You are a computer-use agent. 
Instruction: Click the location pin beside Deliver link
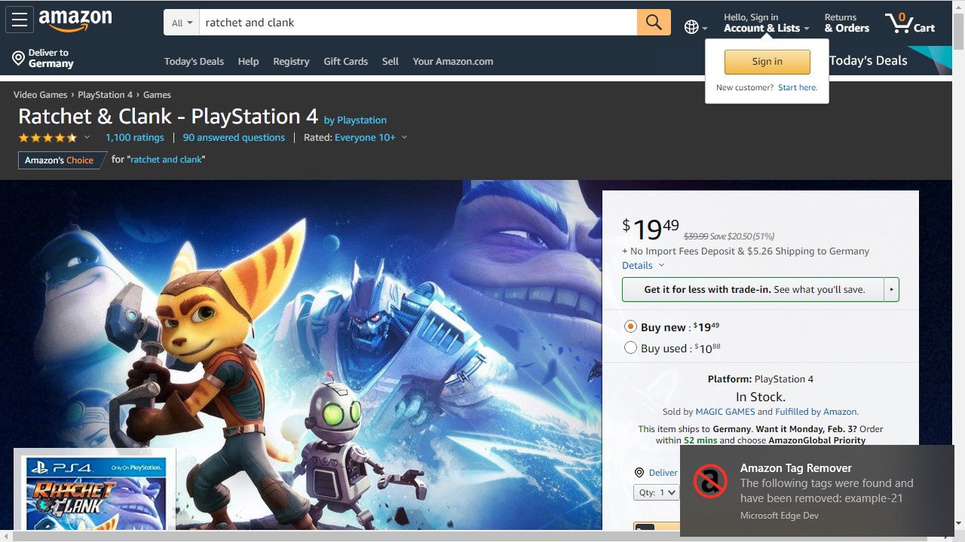[x=639, y=473]
